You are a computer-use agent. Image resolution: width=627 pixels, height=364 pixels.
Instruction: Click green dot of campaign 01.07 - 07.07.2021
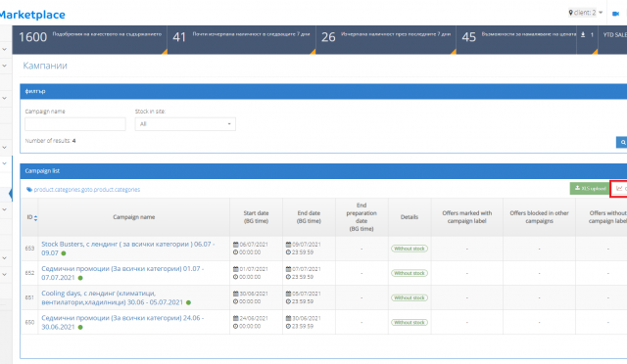pos(80,278)
